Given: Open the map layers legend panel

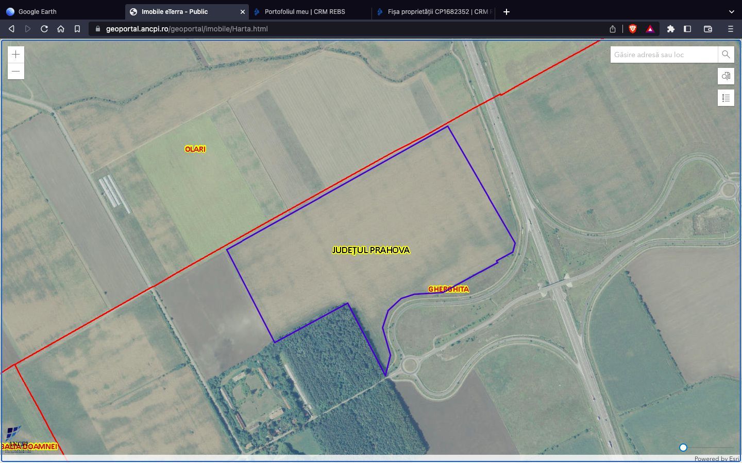Looking at the screenshot, I should click(726, 97).
